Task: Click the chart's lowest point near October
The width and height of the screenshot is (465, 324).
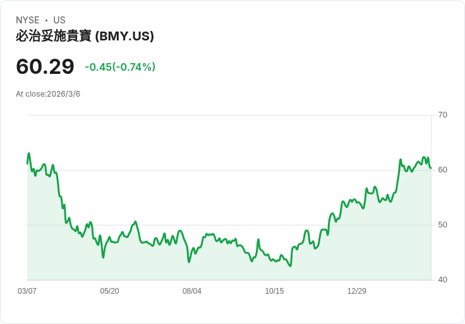Action: click(x=290, y=266)
